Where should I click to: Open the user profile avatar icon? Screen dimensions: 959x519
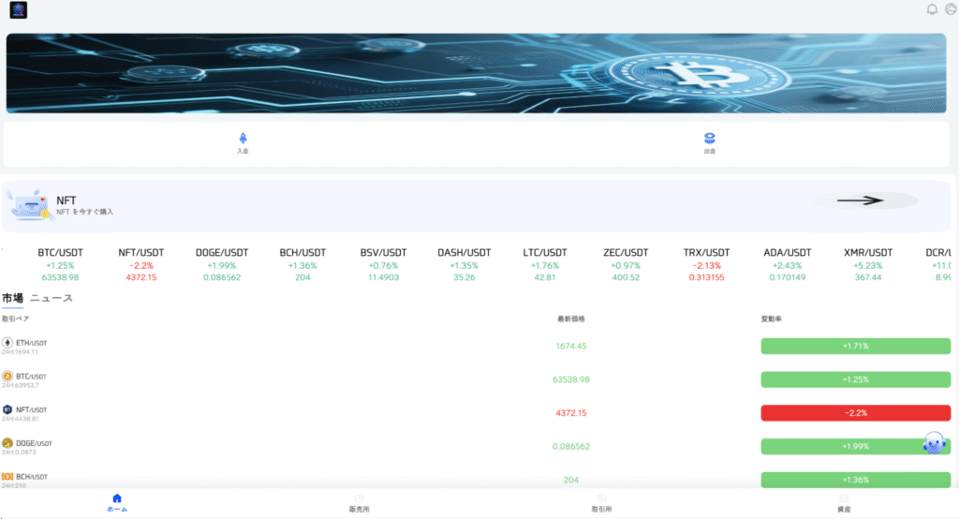tap(952, 9)
